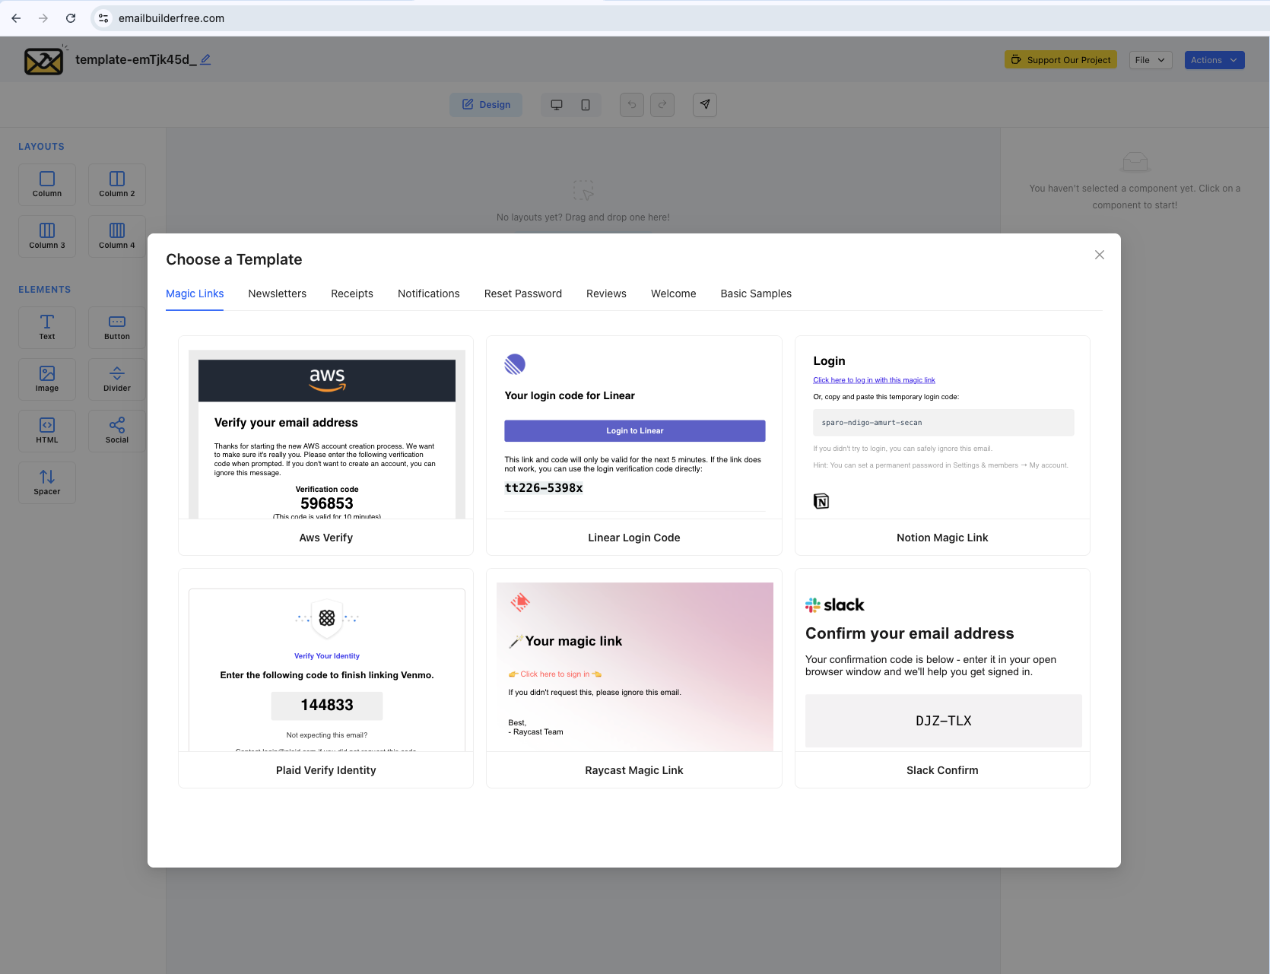Toggle desktop preview mode
The height and width of the screenshot is (974, 1270).
coord(557,105)
